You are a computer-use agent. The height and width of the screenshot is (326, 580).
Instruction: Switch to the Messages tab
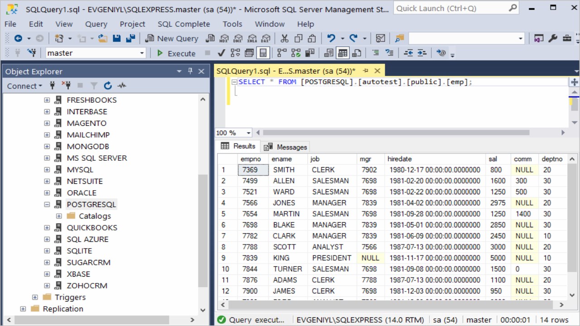click(x=286, y=147)
